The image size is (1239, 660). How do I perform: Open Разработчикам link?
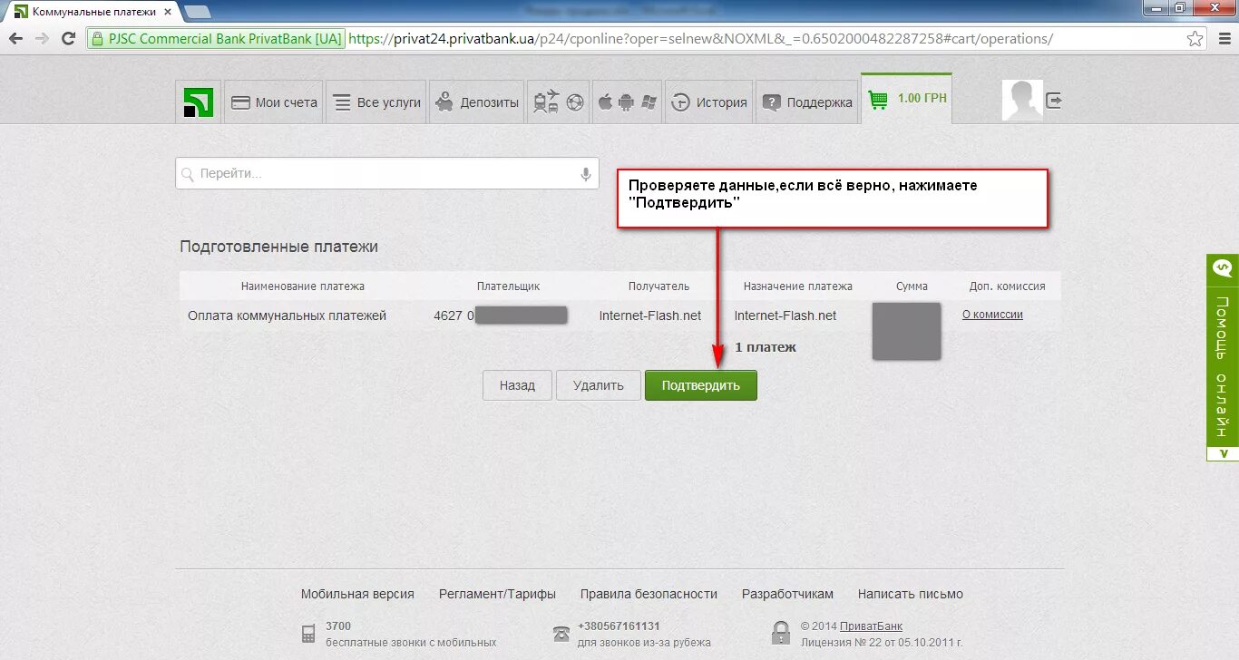point(787,594)
